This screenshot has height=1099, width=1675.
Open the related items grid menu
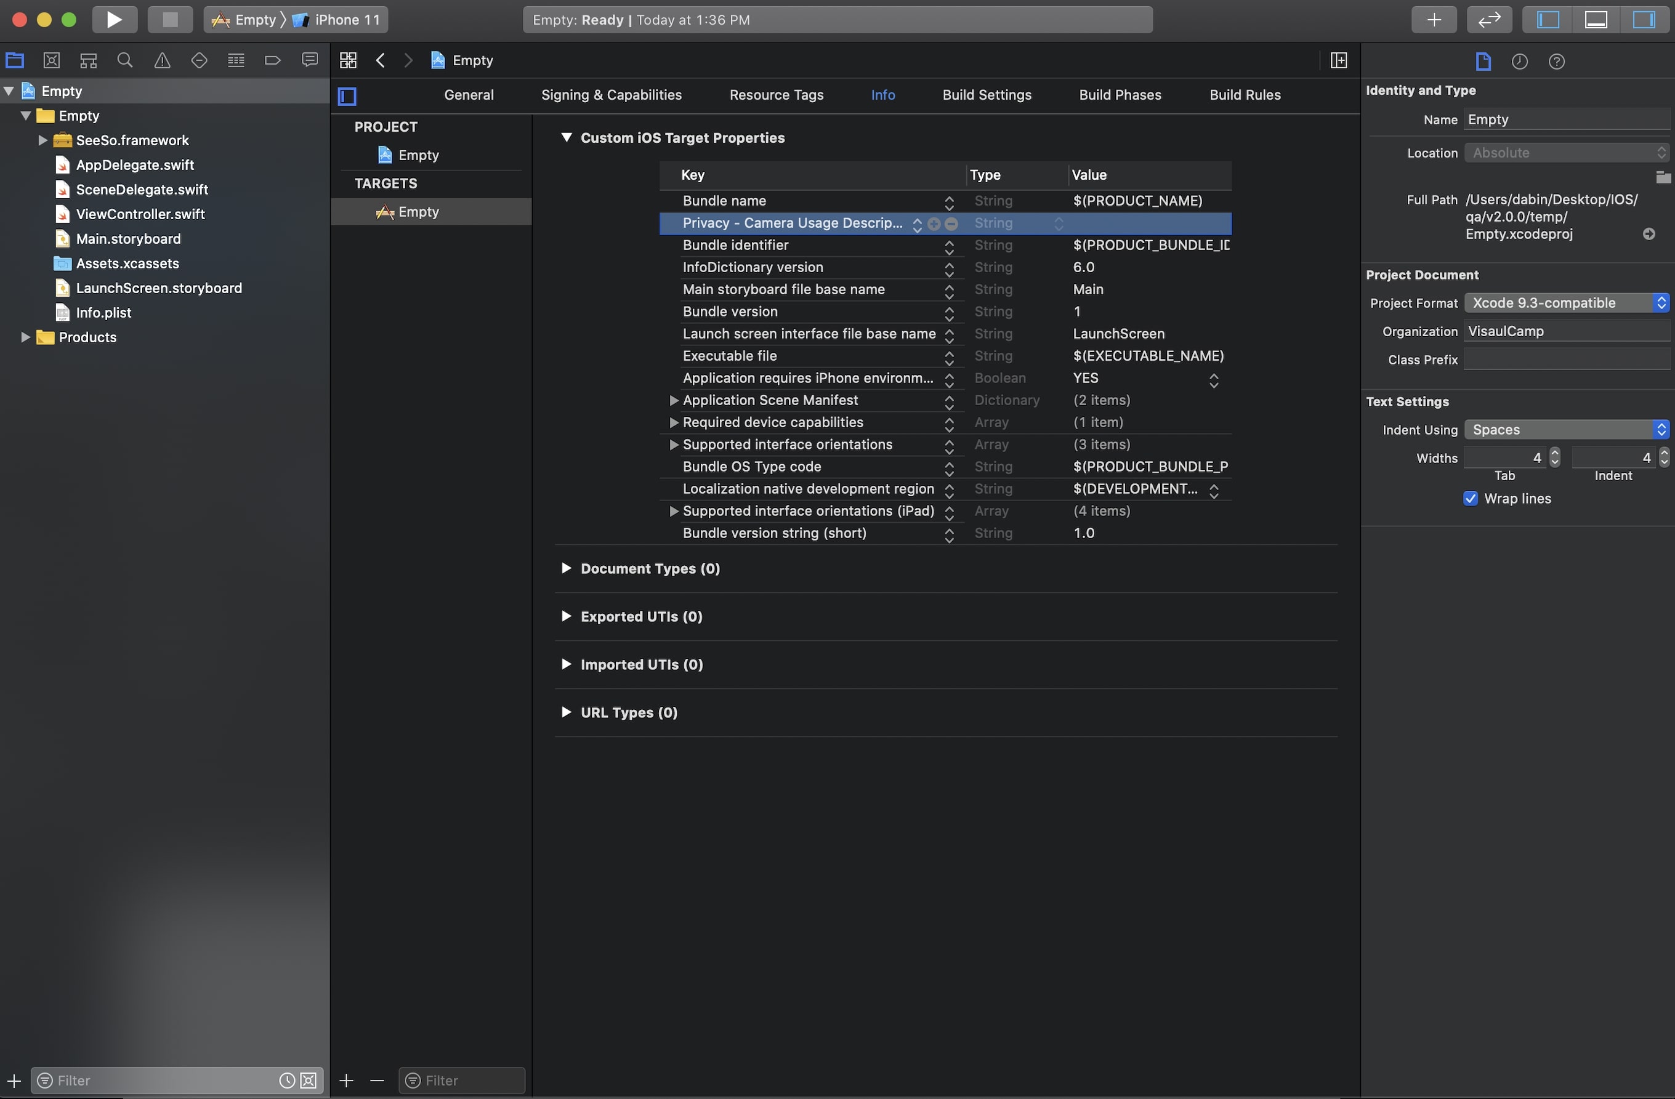349,60
